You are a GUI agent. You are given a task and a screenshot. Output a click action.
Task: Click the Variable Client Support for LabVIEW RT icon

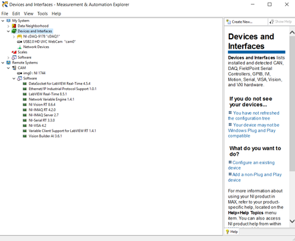[25, 131]
